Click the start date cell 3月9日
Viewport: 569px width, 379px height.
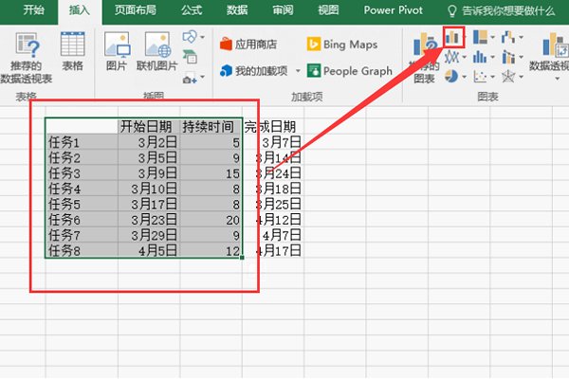click(149, 173)
